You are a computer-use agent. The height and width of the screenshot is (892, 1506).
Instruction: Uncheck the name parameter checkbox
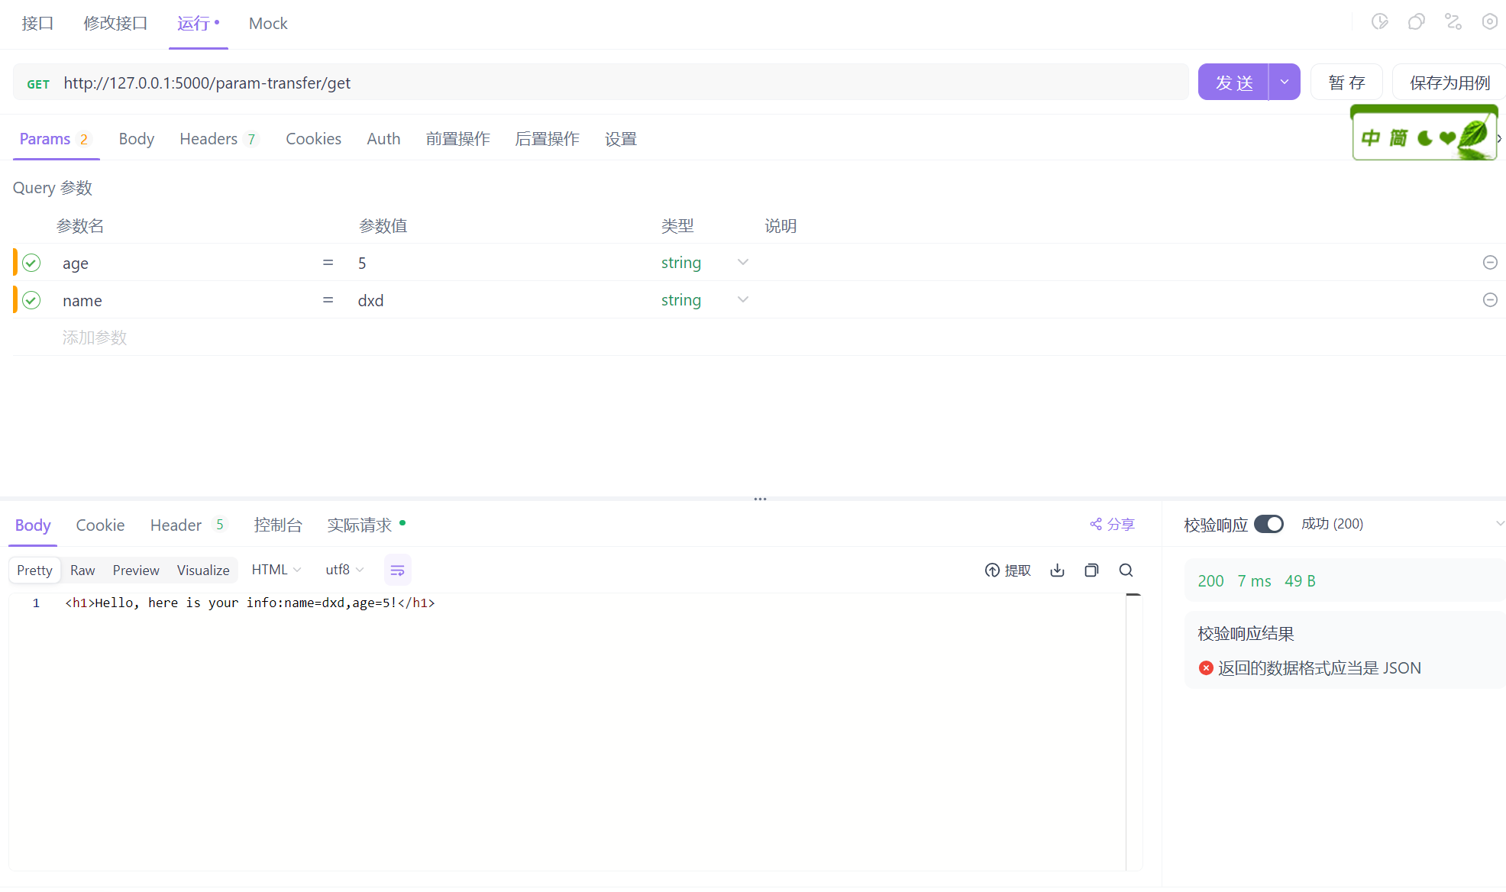pyautogui.click(x=31, y=300)
